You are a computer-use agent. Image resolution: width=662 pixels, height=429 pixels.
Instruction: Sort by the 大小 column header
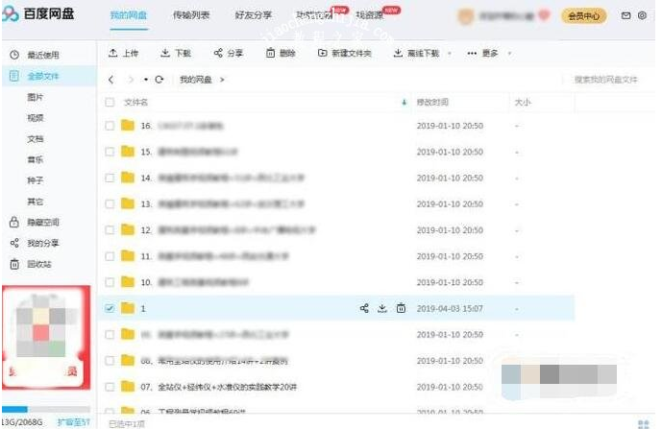click(523, 102)
